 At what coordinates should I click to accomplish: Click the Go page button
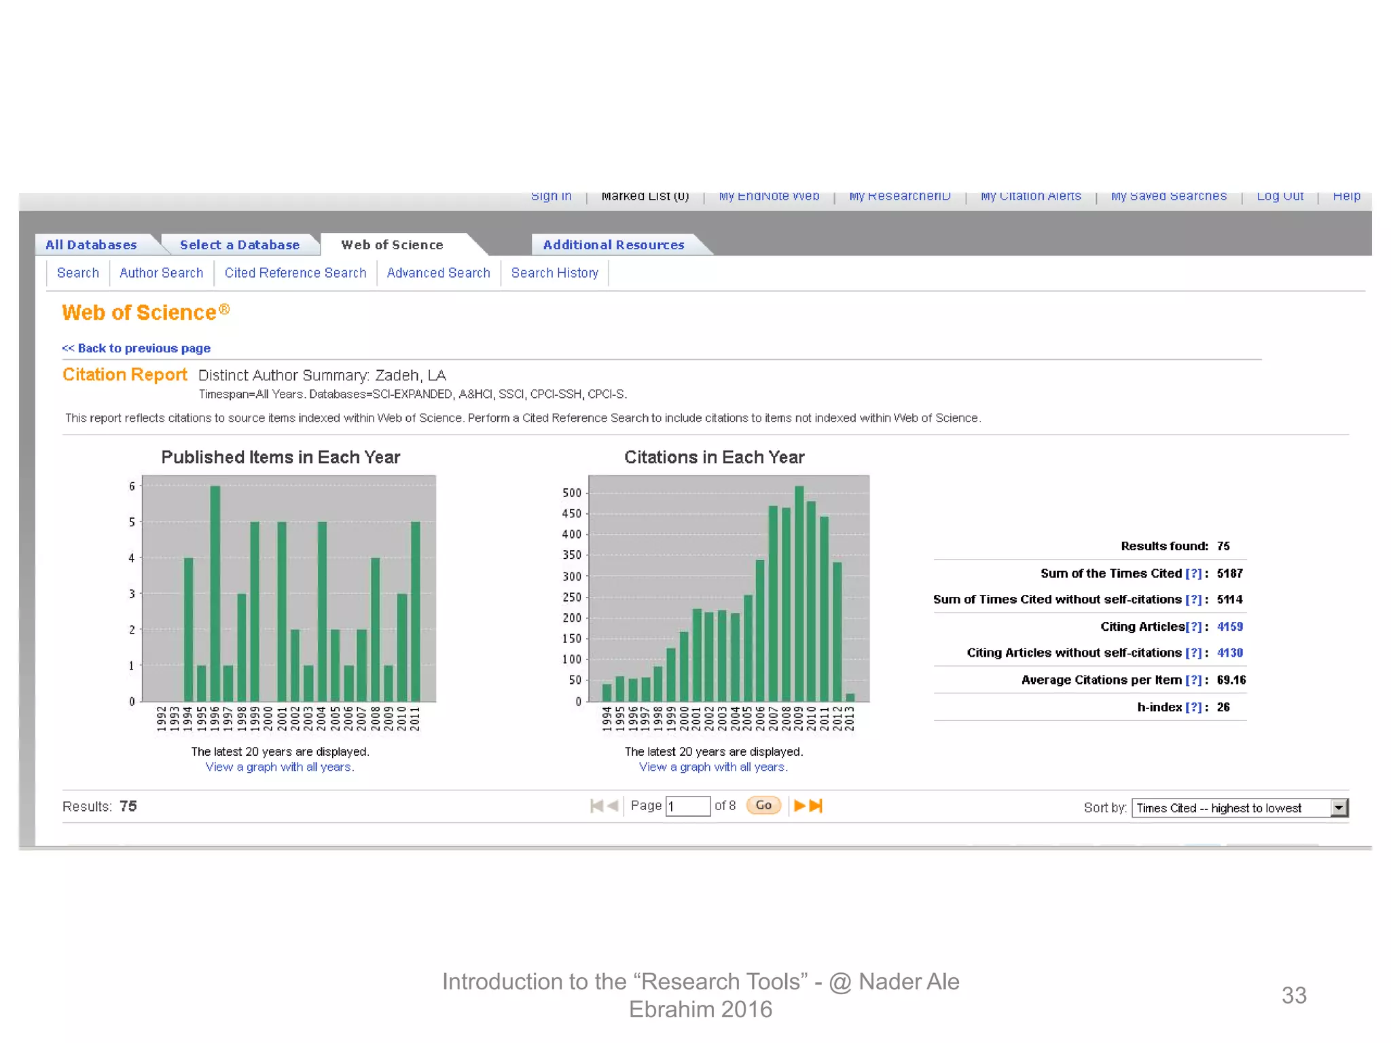pos(763,805)
